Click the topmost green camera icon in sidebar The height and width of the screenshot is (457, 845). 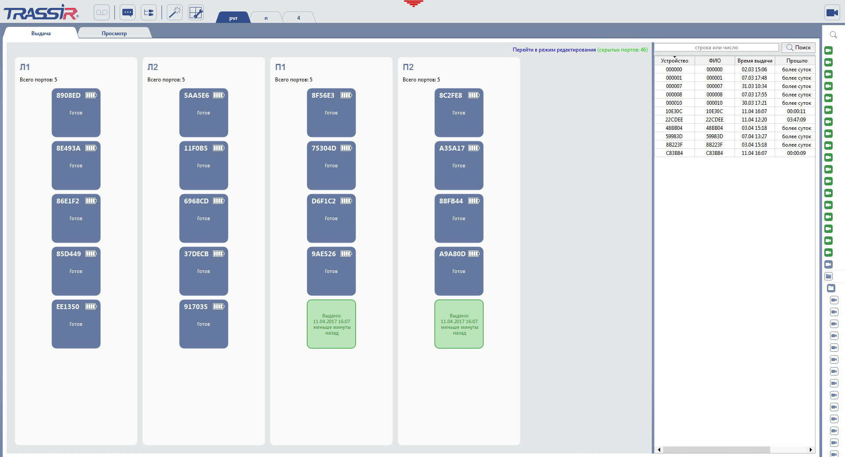828,51
